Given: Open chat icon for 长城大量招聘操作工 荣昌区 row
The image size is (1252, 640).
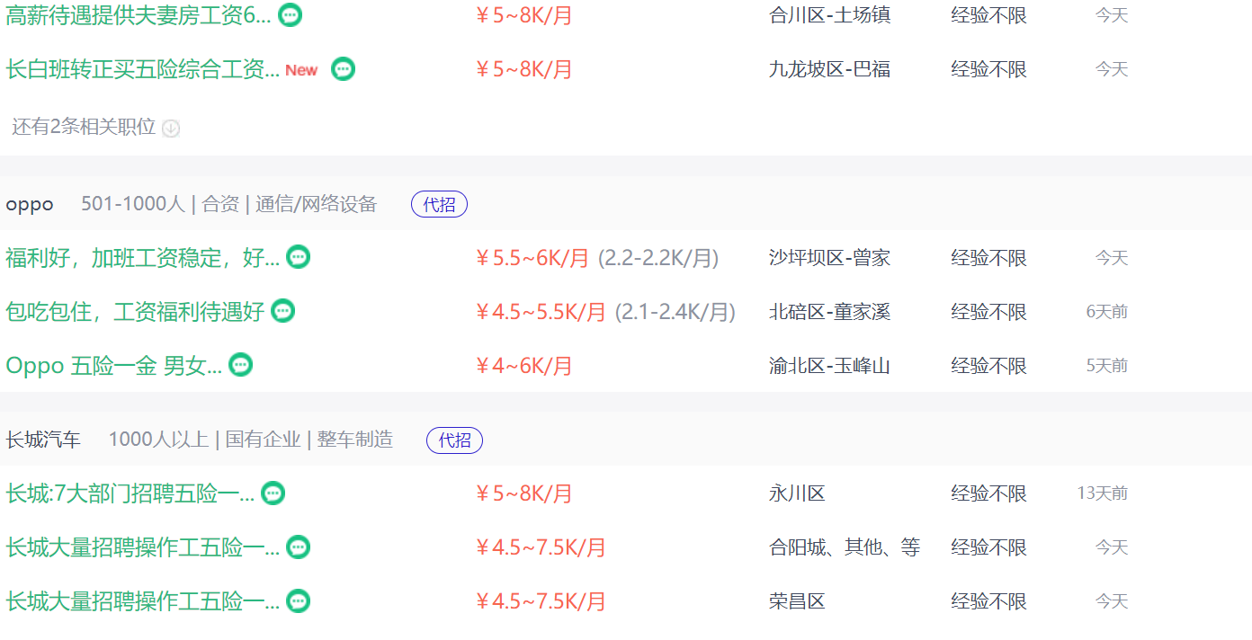Looking at the screenshot, I should pyautogui.click(x=298, y=600).
